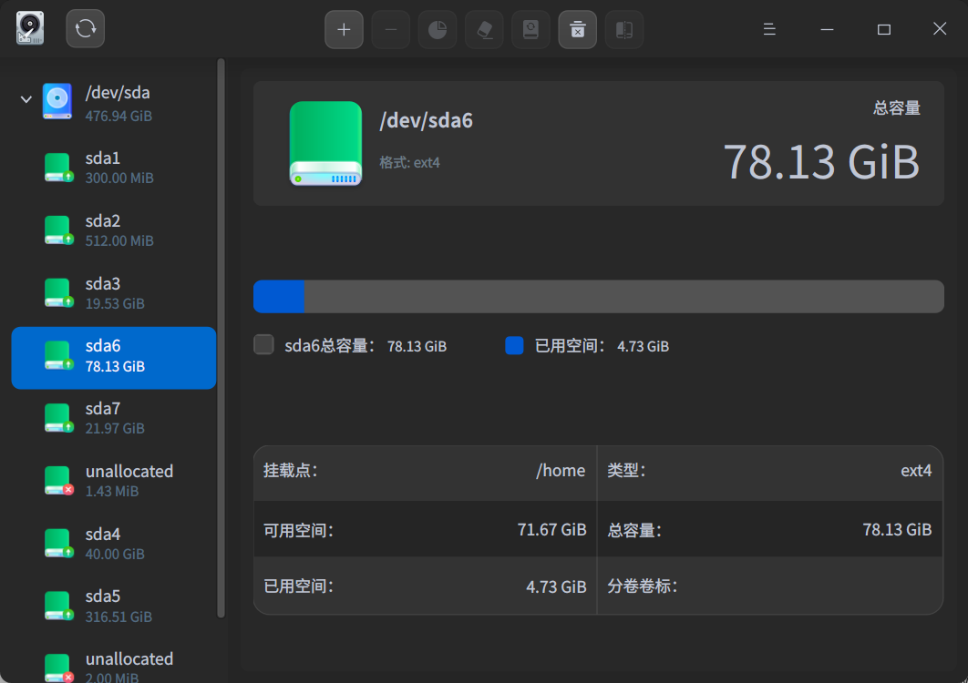
Task: Click the mount disk toolbar icon
Action: click(x=530, y=29)
